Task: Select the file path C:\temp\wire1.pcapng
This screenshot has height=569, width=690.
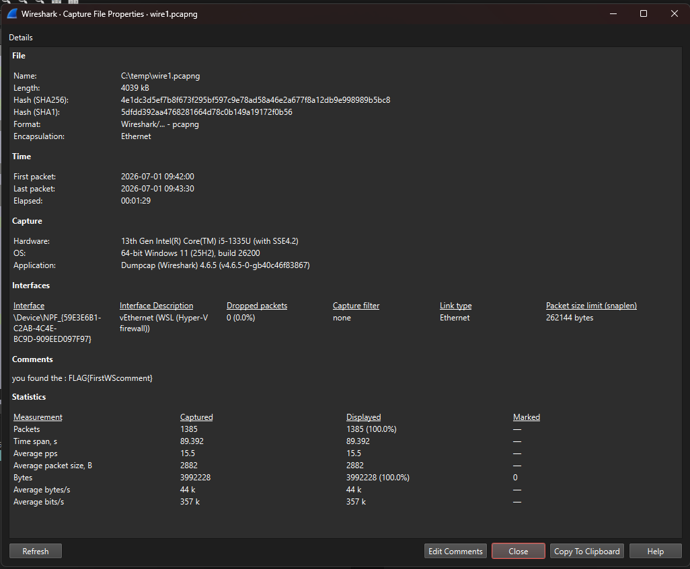Action: pos(160,76)
